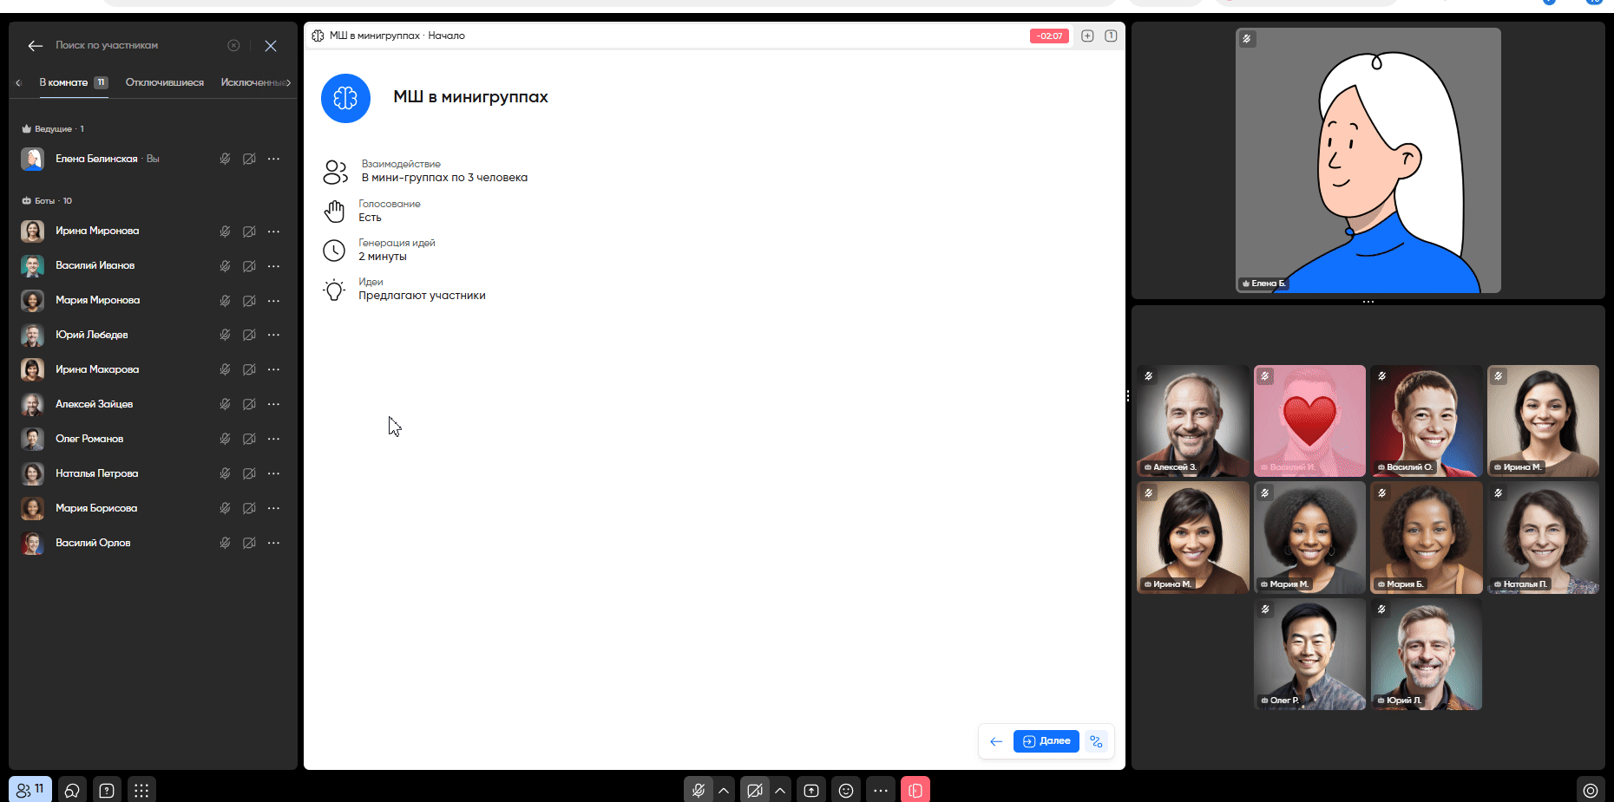
Task: Toggle microphone for Ирина Миронова
Action: (225, 231)
